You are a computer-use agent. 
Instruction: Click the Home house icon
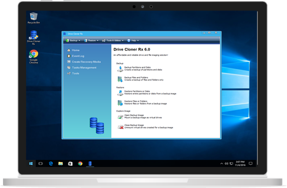click(69, 50)
